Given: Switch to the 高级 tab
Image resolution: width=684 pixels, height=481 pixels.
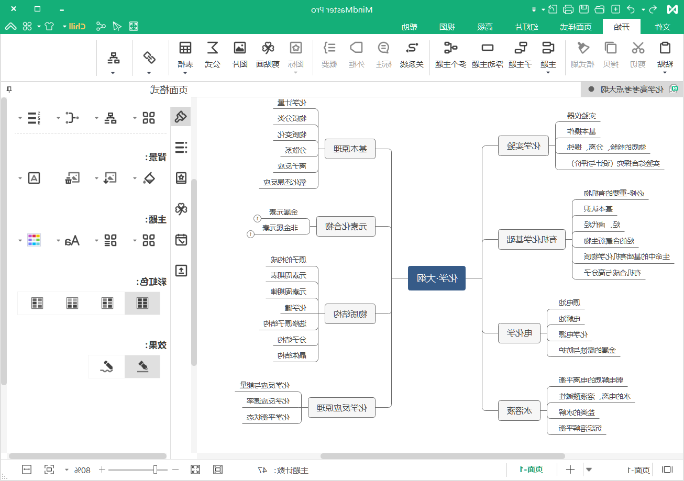Looking at the screenshot, I should click(486, 27).
